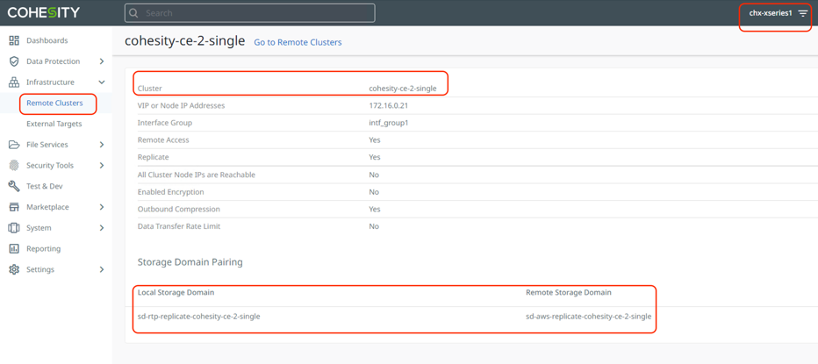Click the VIP or Node IP Addresses label

tap(181, 105)
